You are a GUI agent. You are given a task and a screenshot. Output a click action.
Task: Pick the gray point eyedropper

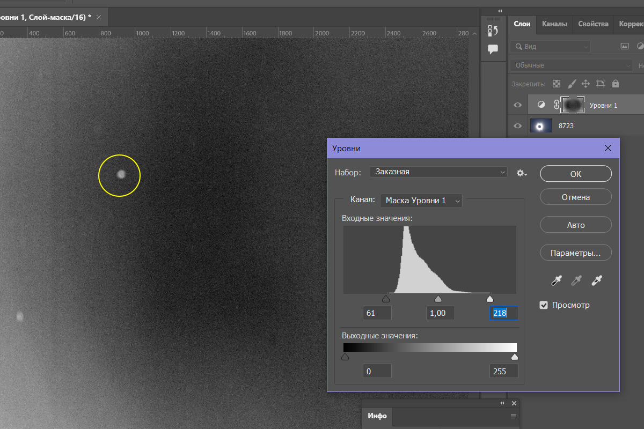[x=576, y=280]
